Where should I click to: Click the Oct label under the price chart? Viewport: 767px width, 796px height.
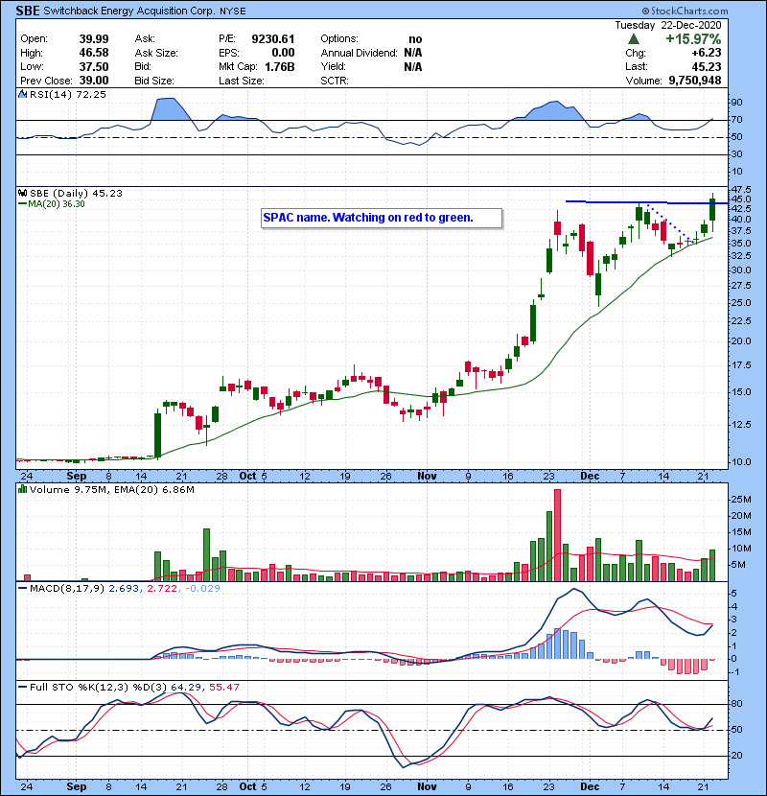click(247, 477)
